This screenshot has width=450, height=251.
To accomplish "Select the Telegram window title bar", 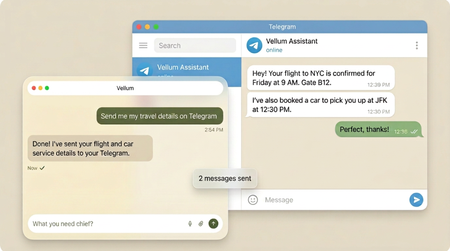I will pos(282,27).
